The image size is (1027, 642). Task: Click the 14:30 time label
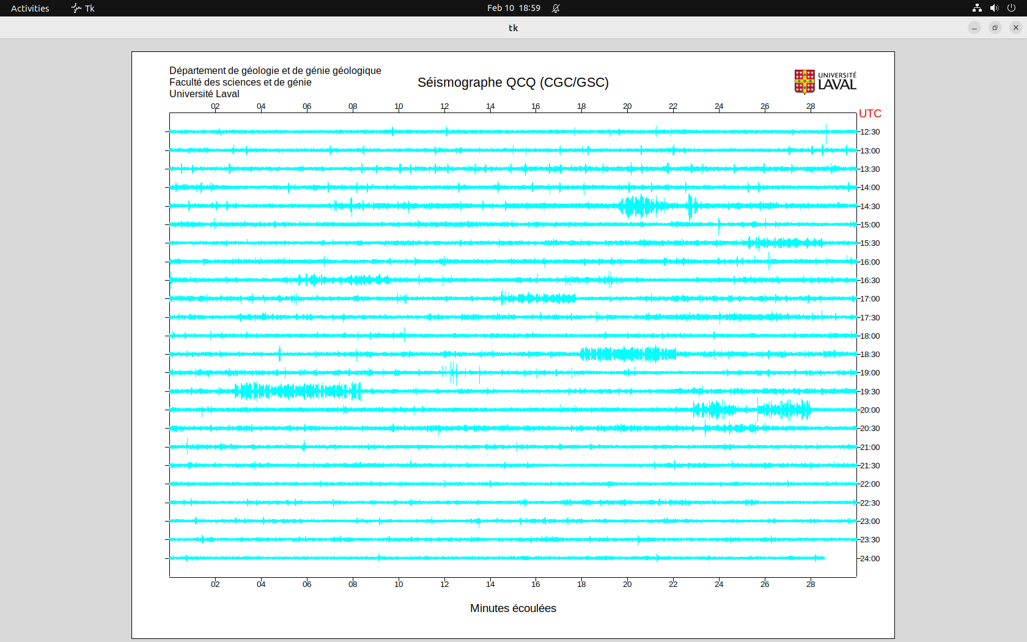[x=870, y=207]
